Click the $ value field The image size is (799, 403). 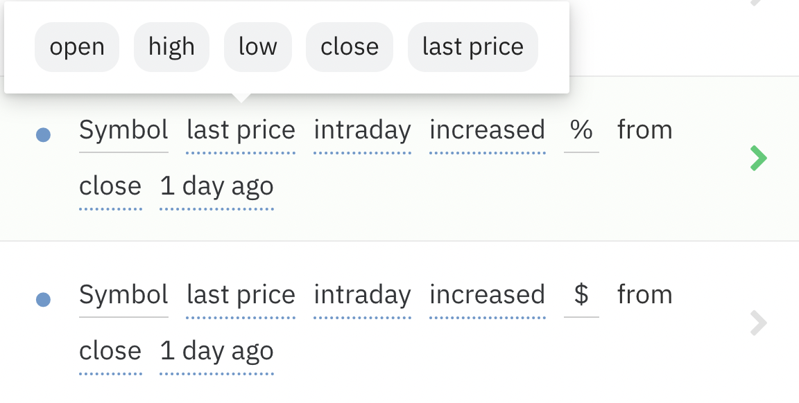coord(581,295)
